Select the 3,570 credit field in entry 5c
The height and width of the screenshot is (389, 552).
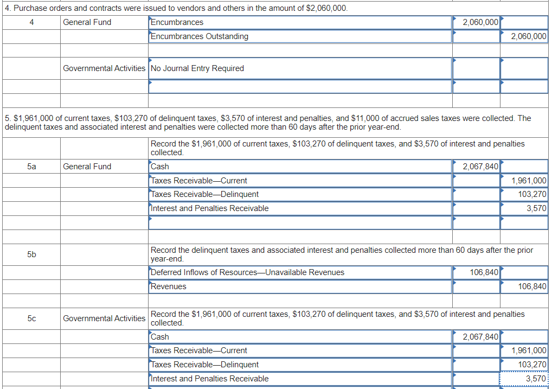coord(524,378)
